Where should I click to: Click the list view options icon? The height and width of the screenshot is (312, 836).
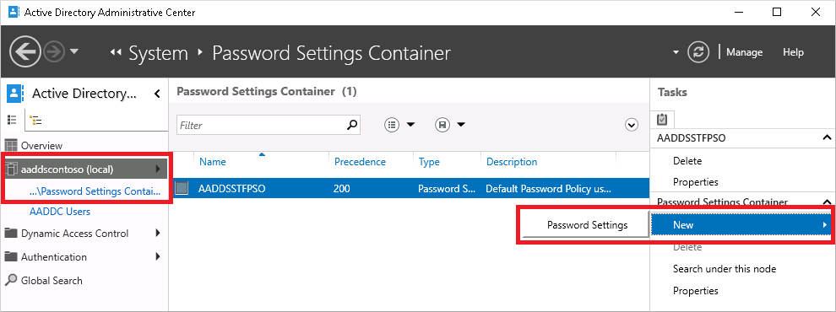point(392,125)
